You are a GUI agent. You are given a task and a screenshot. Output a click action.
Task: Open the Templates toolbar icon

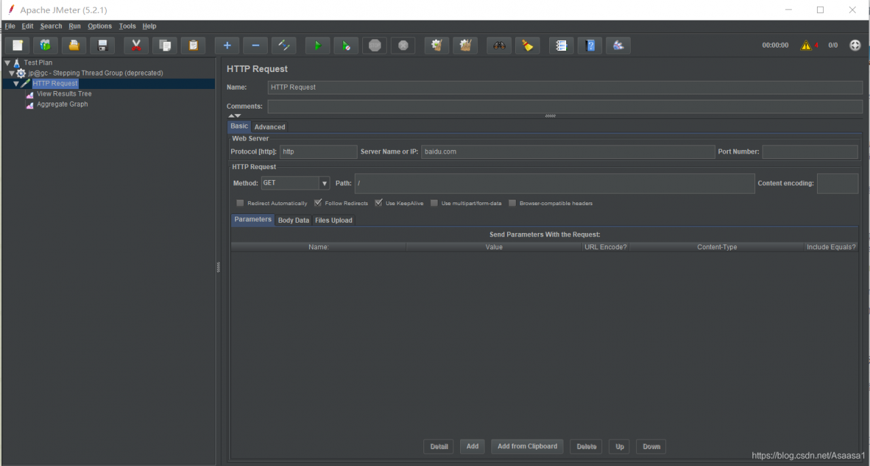45,46
